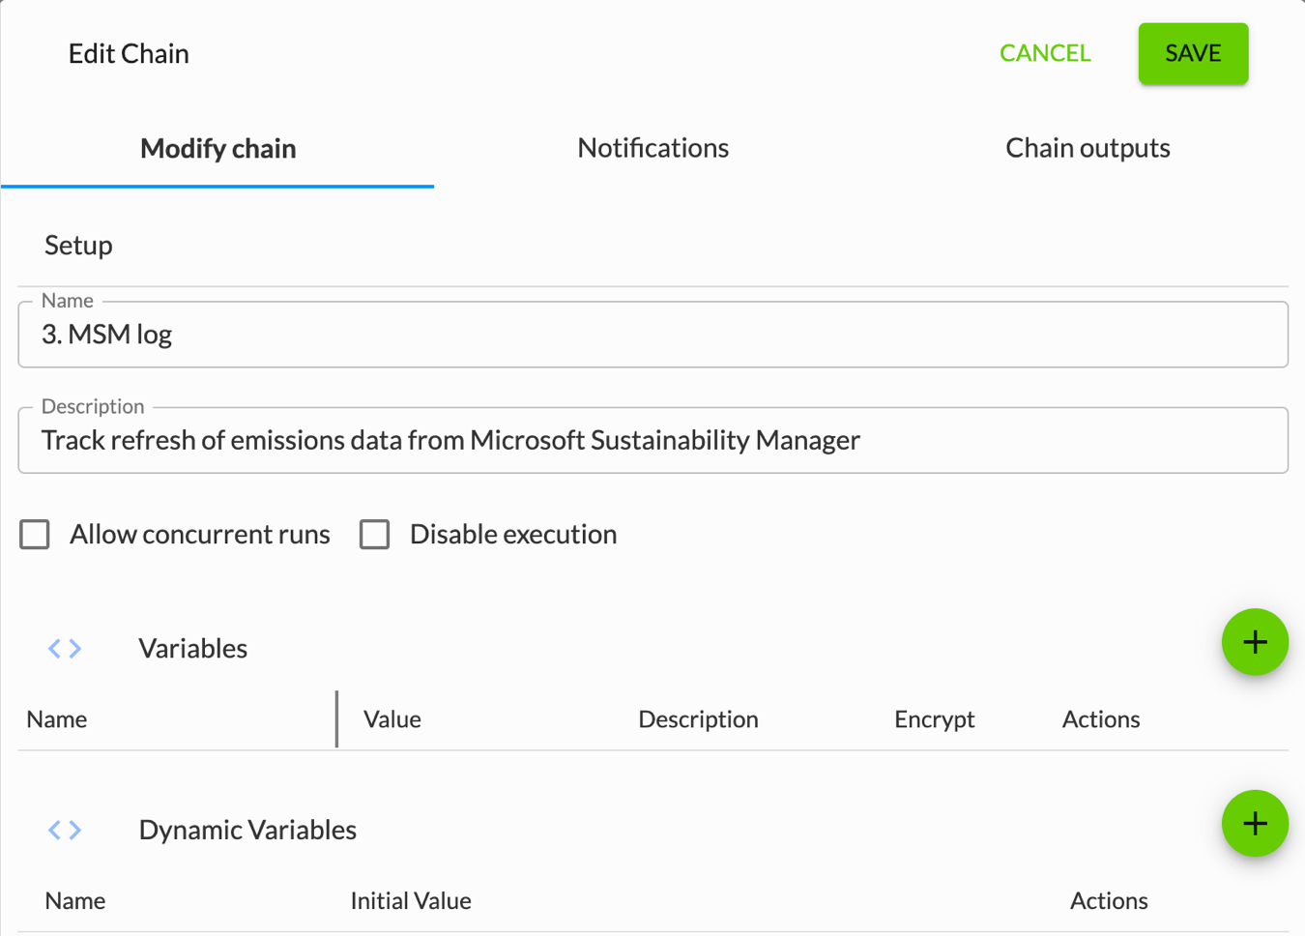Screen dimensions: 1305x936
Task: Open the Notifications tab
Action: coord(652,149)
